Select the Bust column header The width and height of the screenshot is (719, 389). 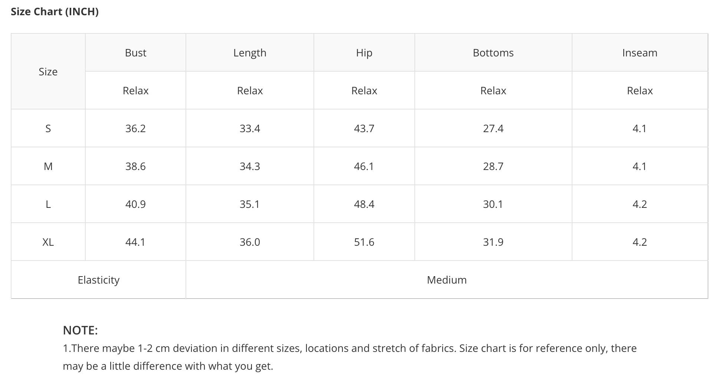[135, 53]
